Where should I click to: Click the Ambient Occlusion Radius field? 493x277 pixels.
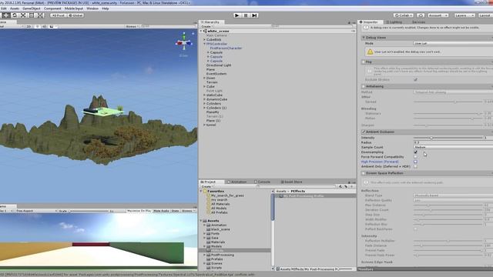pyautogui.click(x=453, y=142)
